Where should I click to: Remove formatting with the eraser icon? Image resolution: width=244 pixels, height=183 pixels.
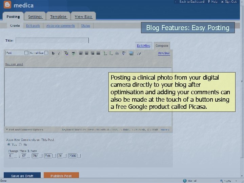139,54
